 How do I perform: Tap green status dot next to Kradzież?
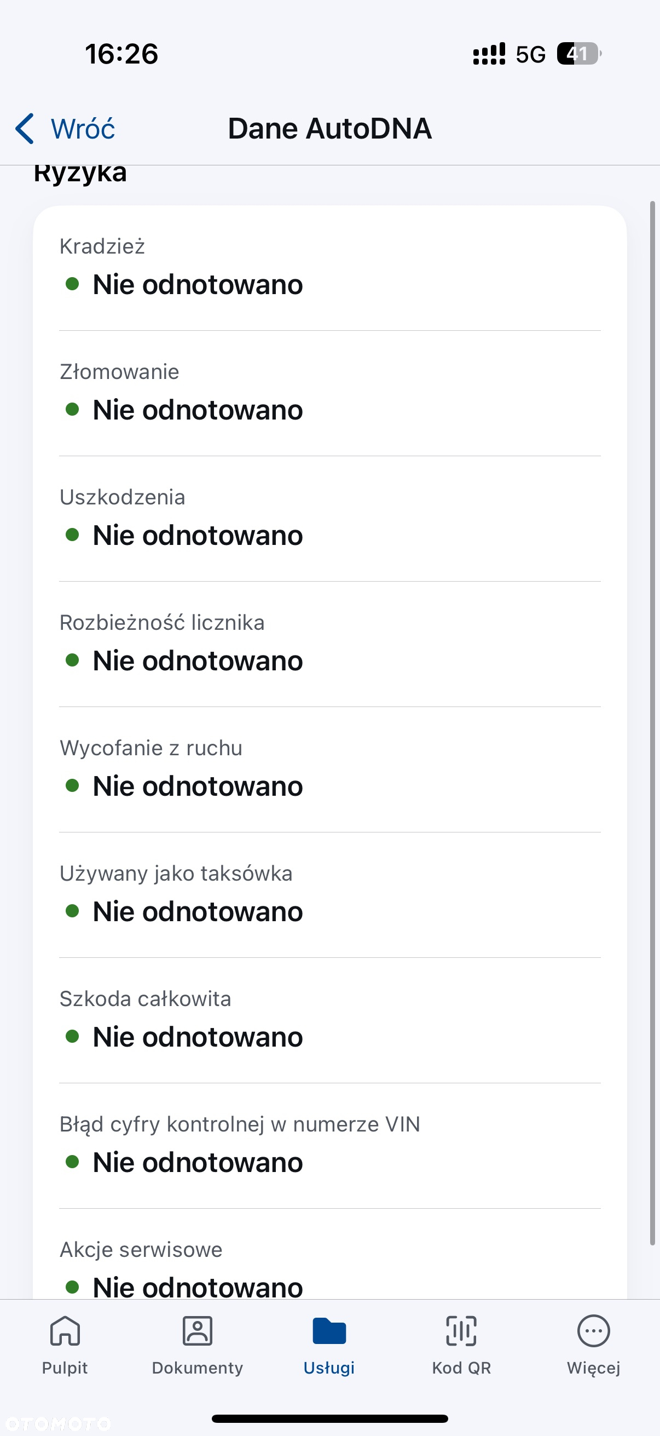pos(72,284)
